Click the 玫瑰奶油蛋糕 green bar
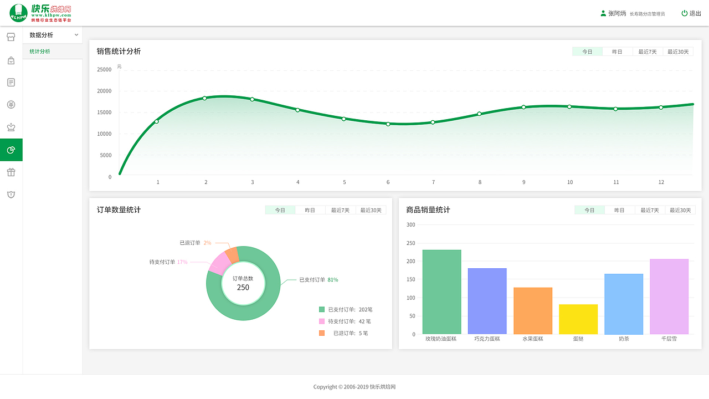The image size is (709, 399). point(441,292)
